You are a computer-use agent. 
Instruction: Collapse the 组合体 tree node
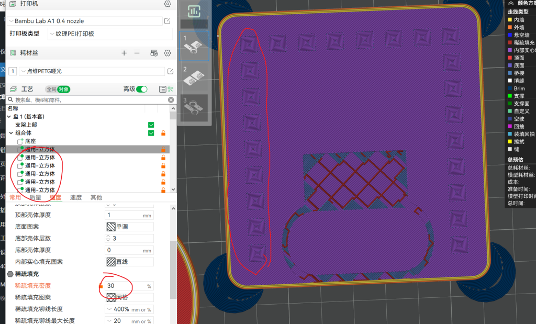(11, 133)
